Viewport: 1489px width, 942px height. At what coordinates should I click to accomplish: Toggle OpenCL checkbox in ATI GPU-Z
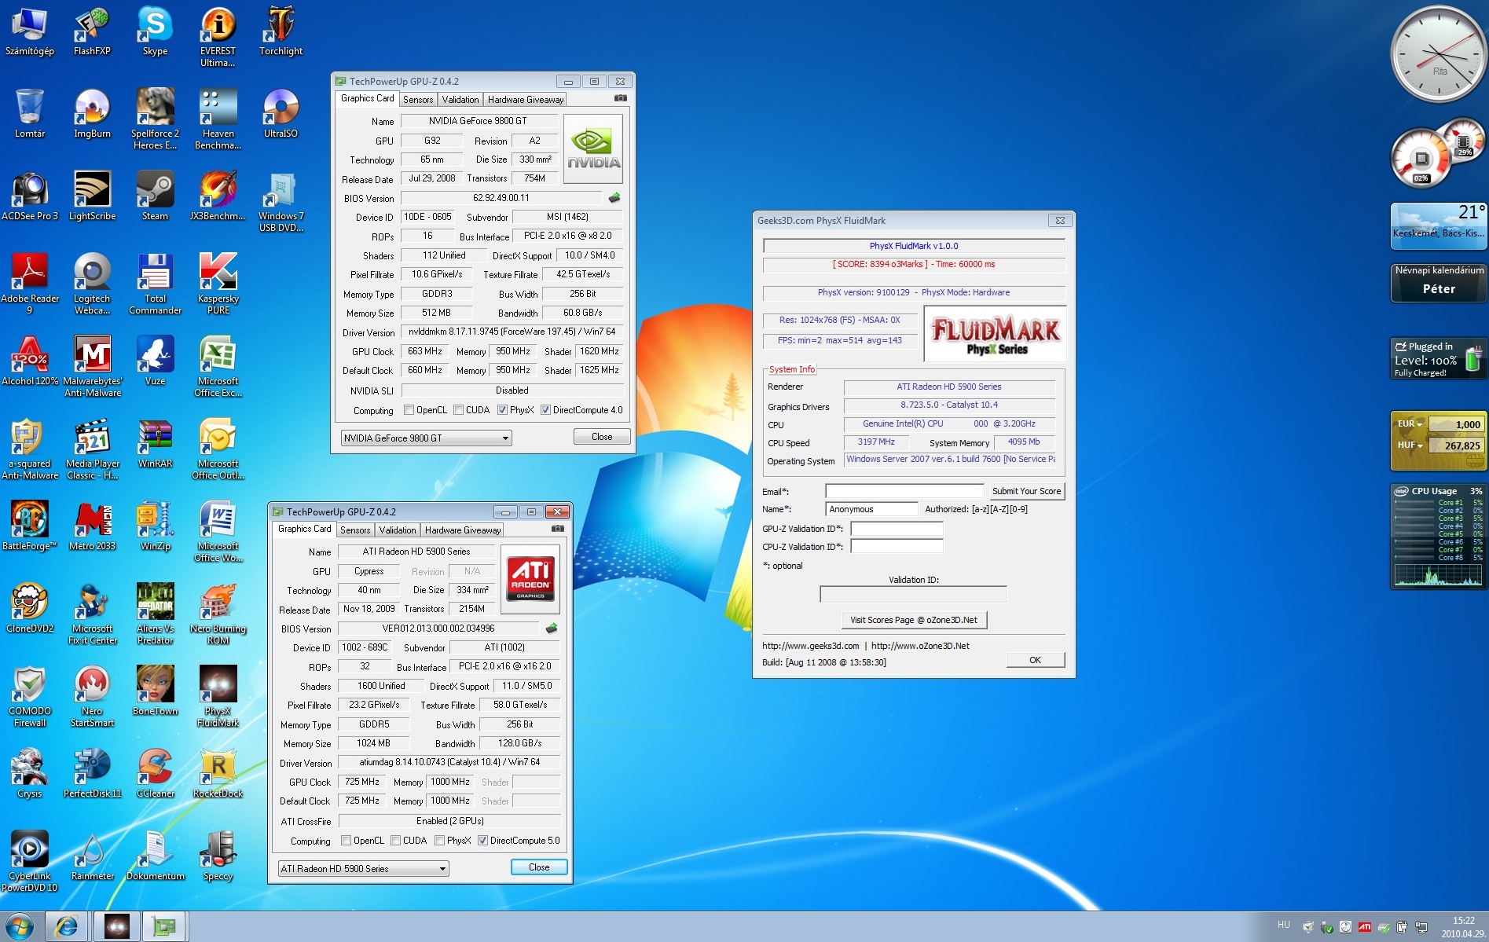(346, 841)
